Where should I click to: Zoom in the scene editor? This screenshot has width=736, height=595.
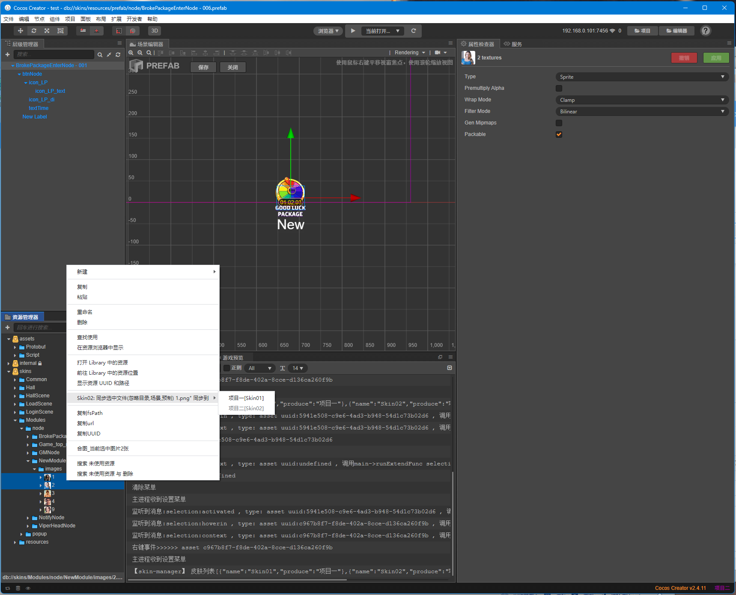point(131,53)
